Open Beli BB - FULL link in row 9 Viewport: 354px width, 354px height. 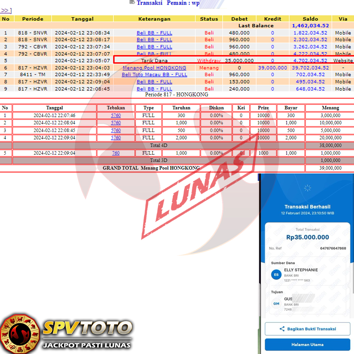pyautogui.click(x=154, y=89)
